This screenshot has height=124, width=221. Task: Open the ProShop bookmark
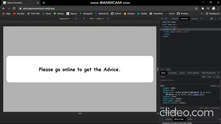(x=183, y=14)
